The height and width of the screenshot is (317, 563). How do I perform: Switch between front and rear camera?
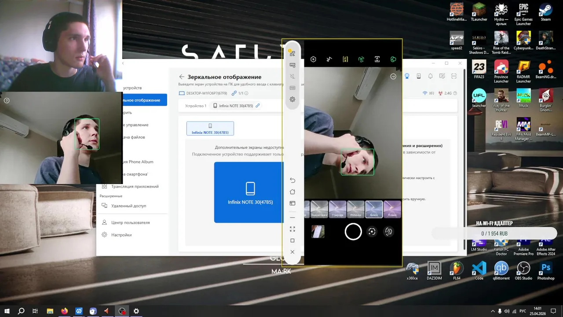coord(389,232)
